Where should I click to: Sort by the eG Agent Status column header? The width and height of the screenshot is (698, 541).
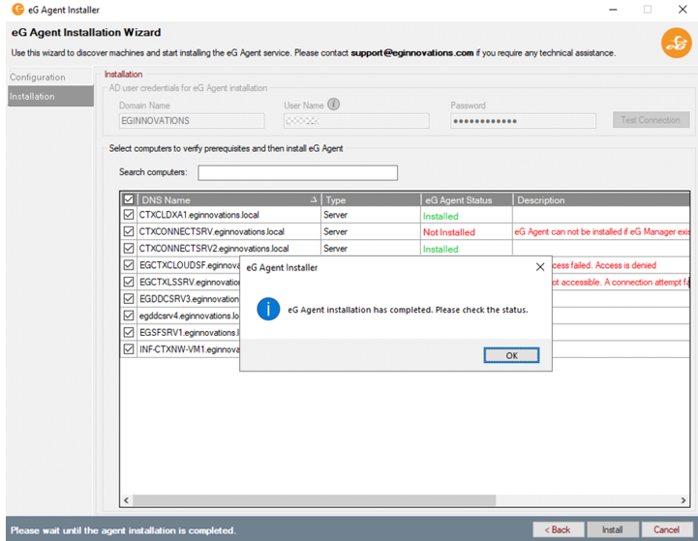pyautogui.click(x=467, y=199)
